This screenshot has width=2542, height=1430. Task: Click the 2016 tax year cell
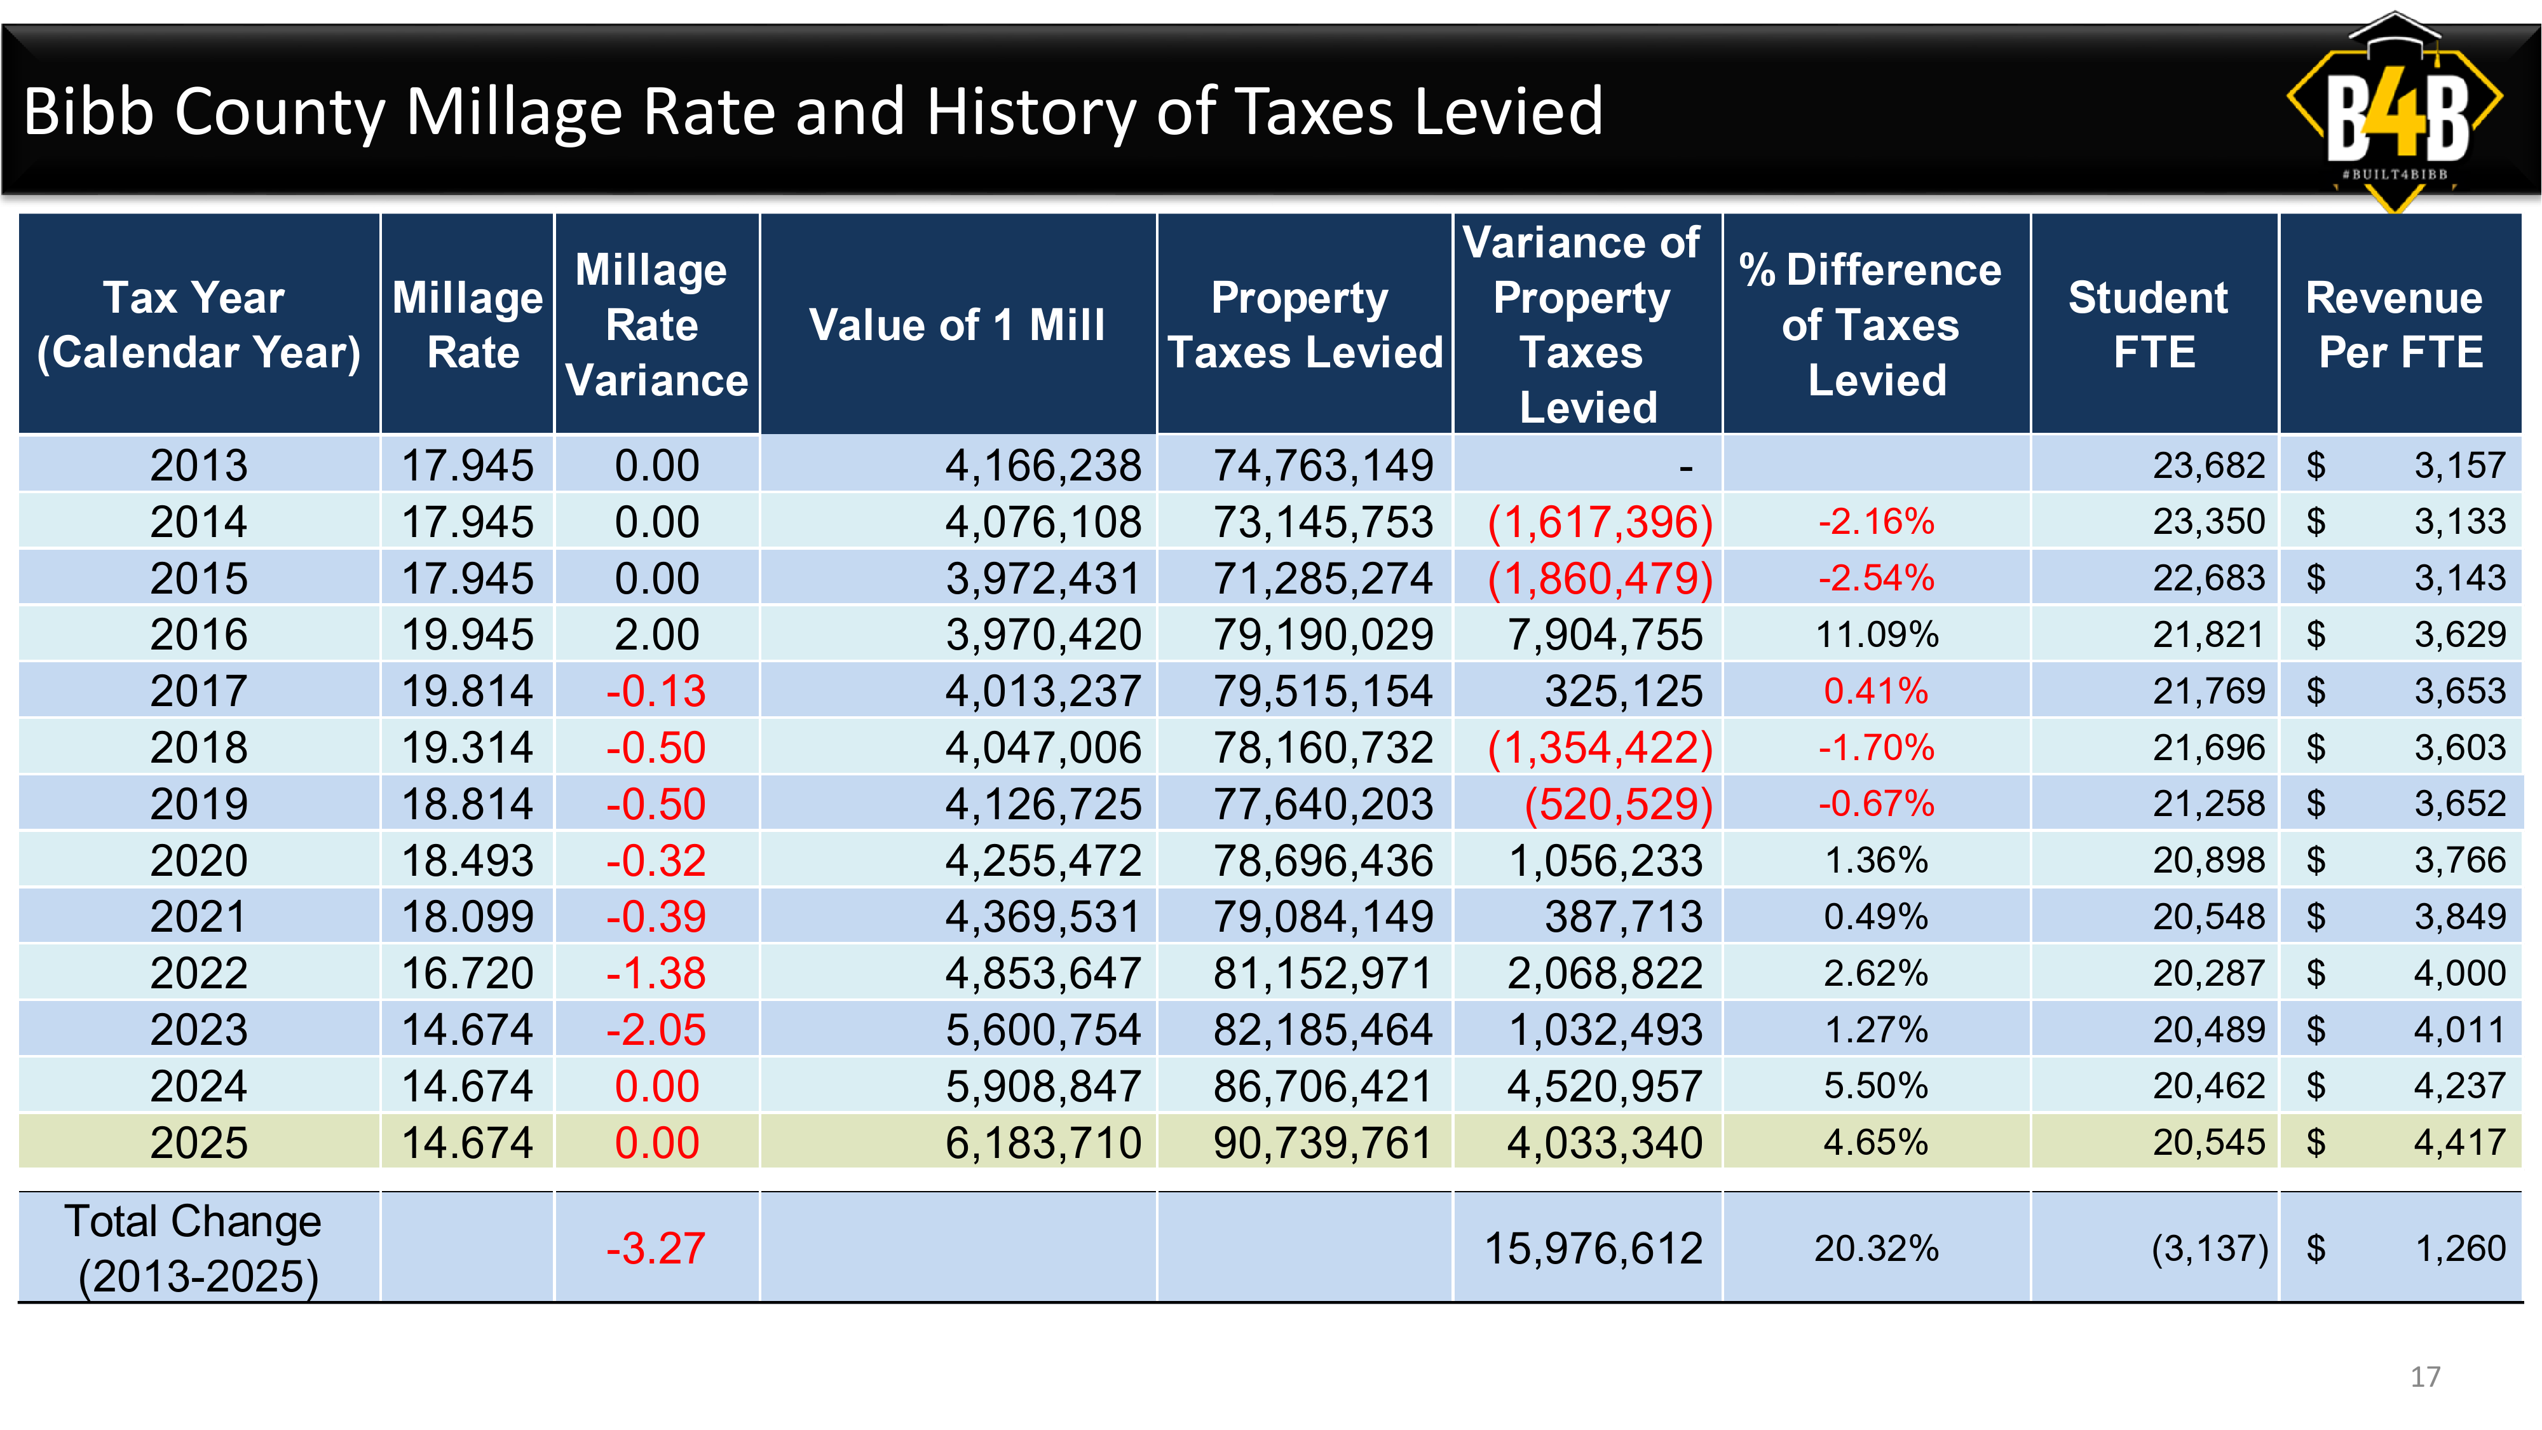(198, 634)
